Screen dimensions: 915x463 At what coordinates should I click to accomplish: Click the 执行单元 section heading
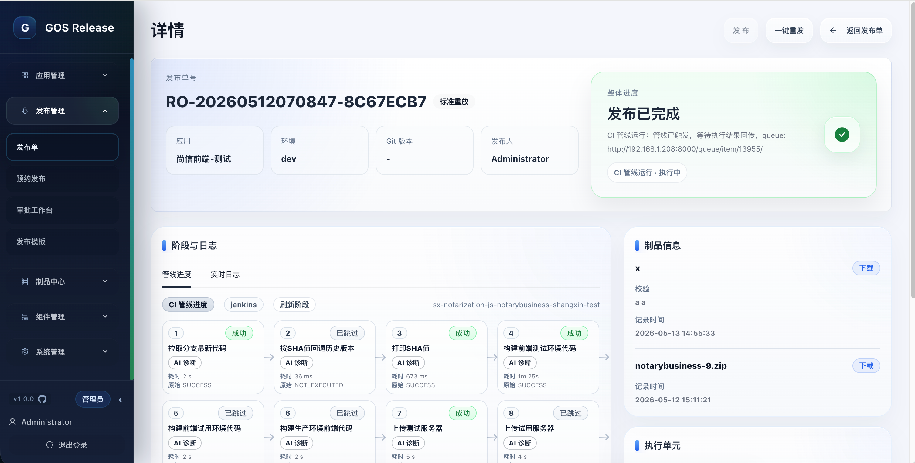pos(662,446)
